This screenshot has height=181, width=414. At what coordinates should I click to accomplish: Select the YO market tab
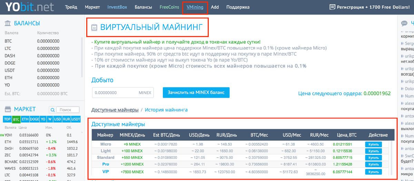[43, 119]
